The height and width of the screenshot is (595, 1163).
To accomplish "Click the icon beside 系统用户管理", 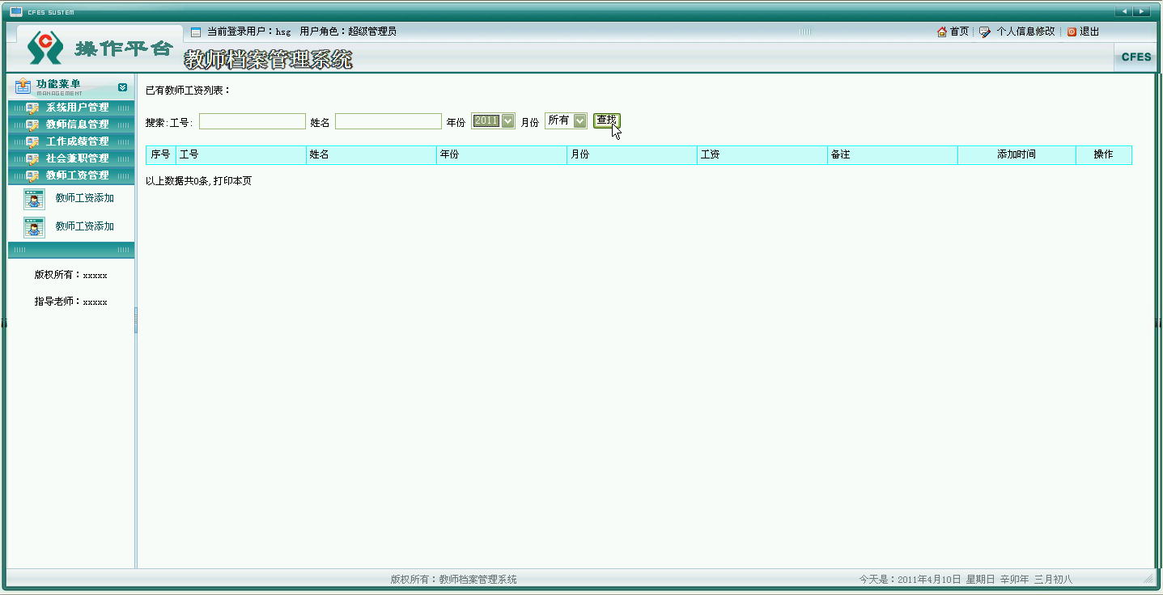I will pos(32,108).
